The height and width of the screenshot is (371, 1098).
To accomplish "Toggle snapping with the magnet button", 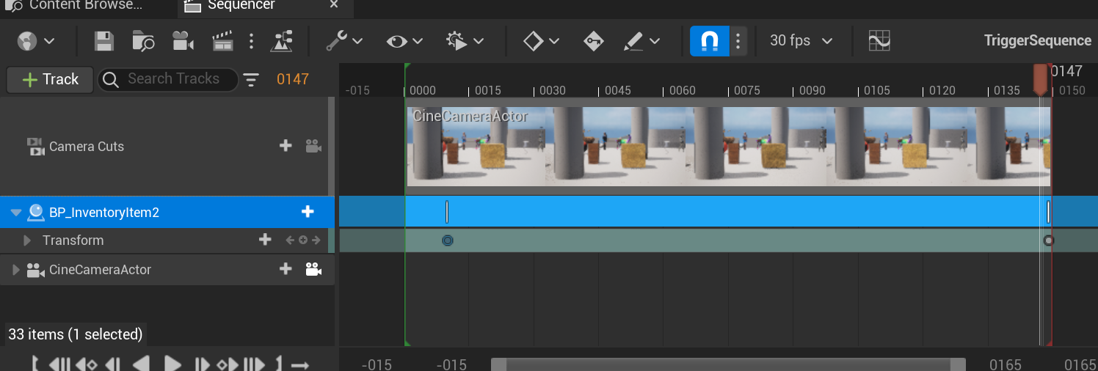I will (710, 41).
